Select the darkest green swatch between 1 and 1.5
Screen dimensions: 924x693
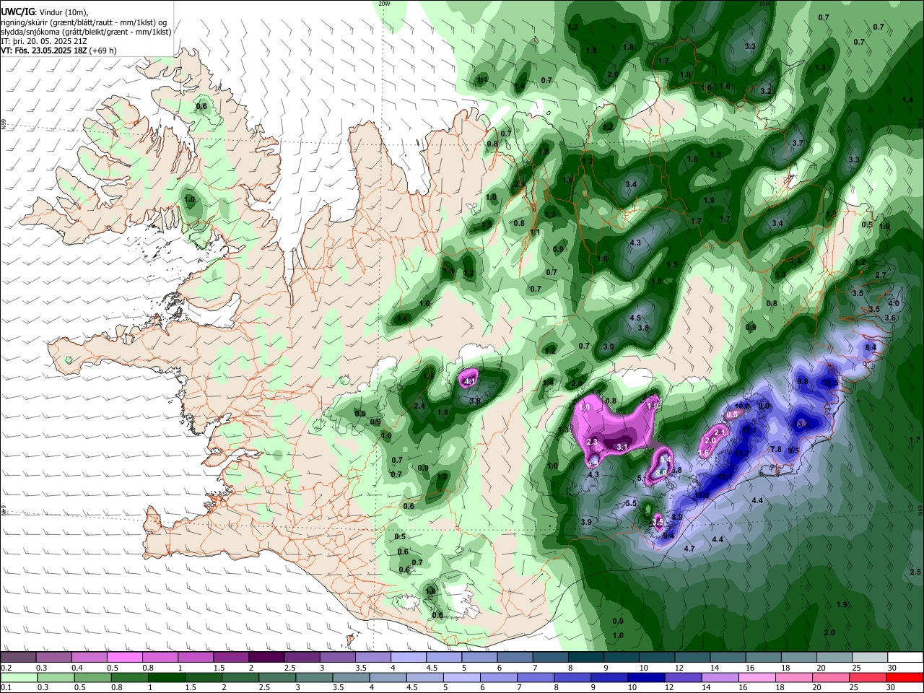166,677
